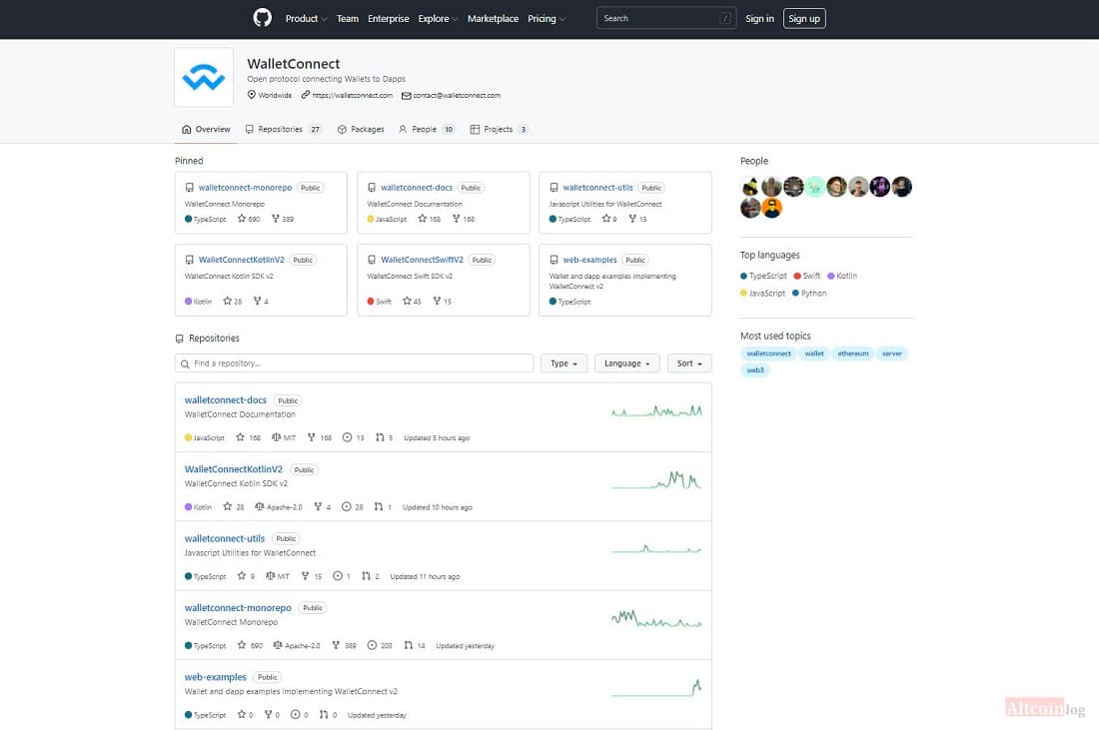Open pinned web-examples repository

click(589, 260)
